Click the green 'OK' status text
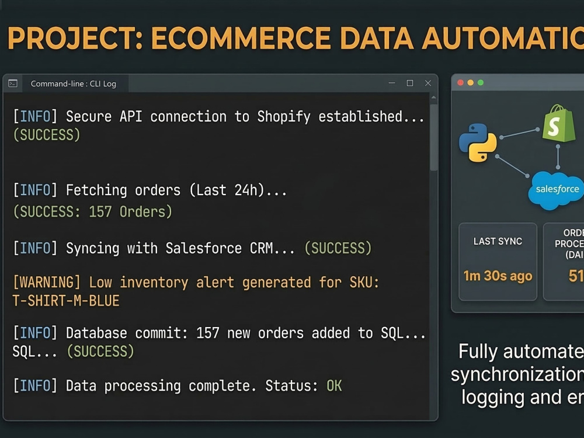The width and height of the screenshot is (584, 438). tap(334, 386)
